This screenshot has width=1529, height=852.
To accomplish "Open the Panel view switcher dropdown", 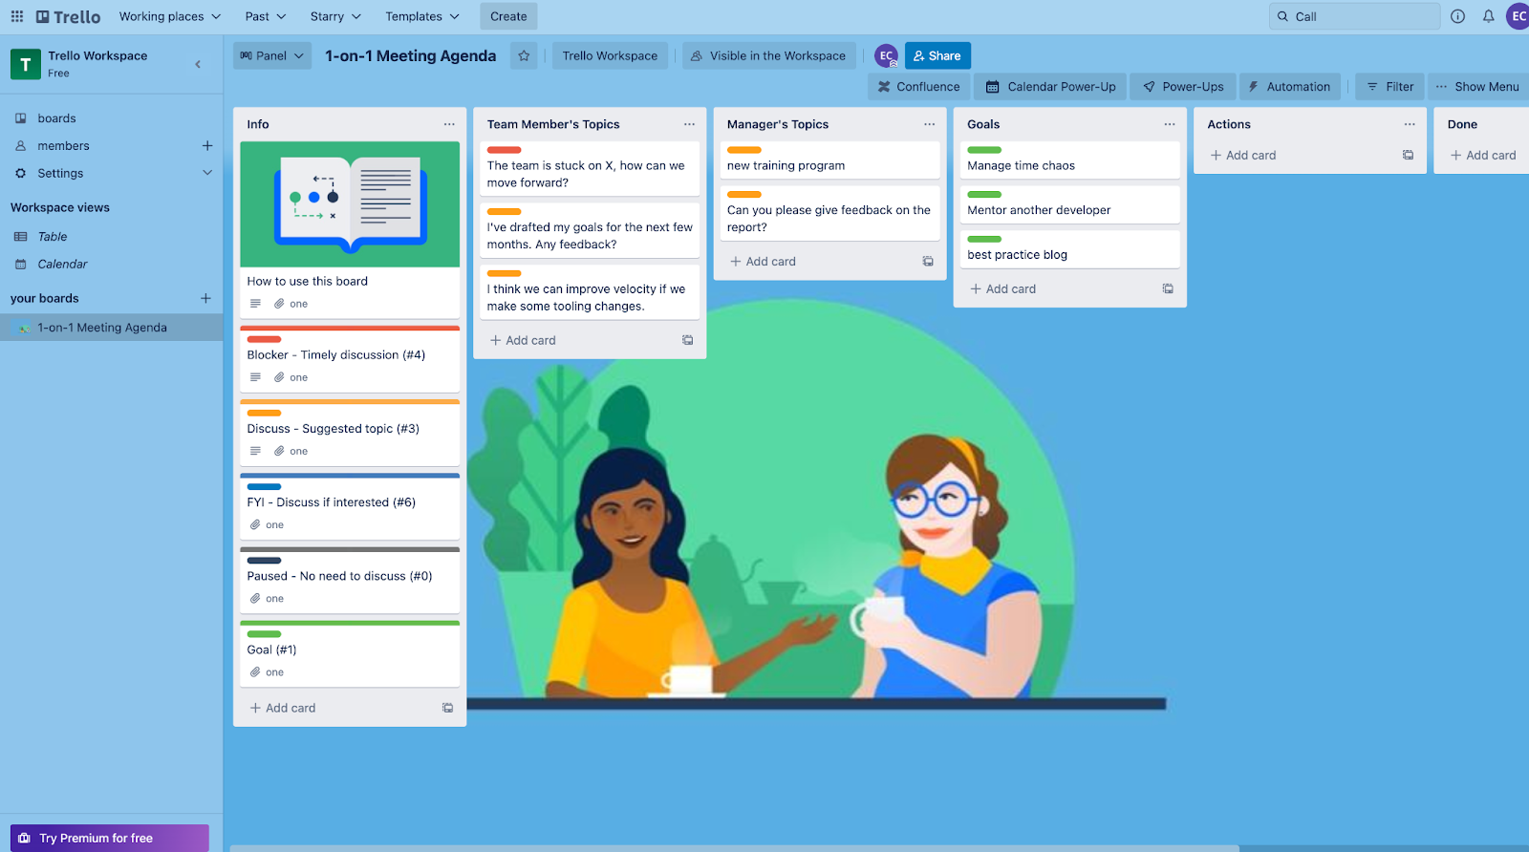I will (272, 55).
